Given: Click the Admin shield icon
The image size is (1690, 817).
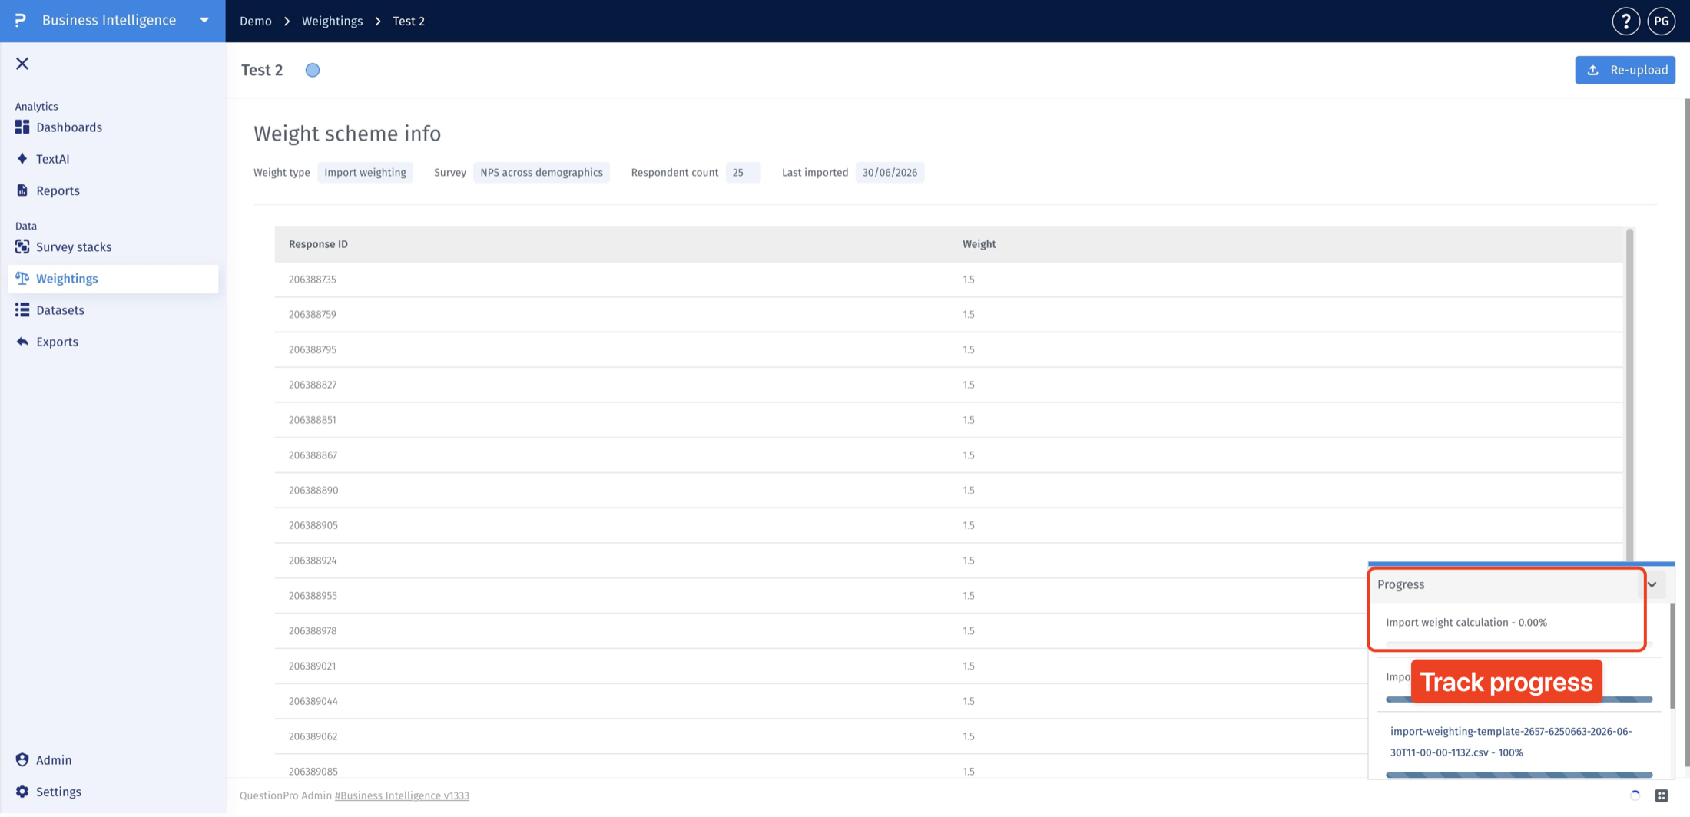Looking at the screenshot, I should (x=22, y=759).
